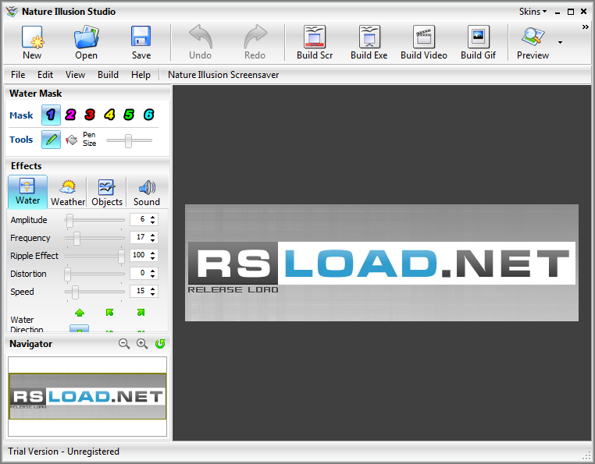This screenshot has width=595, height=464.
Task: Reset the Navigator zoom with green arrow
Action: 160,344
